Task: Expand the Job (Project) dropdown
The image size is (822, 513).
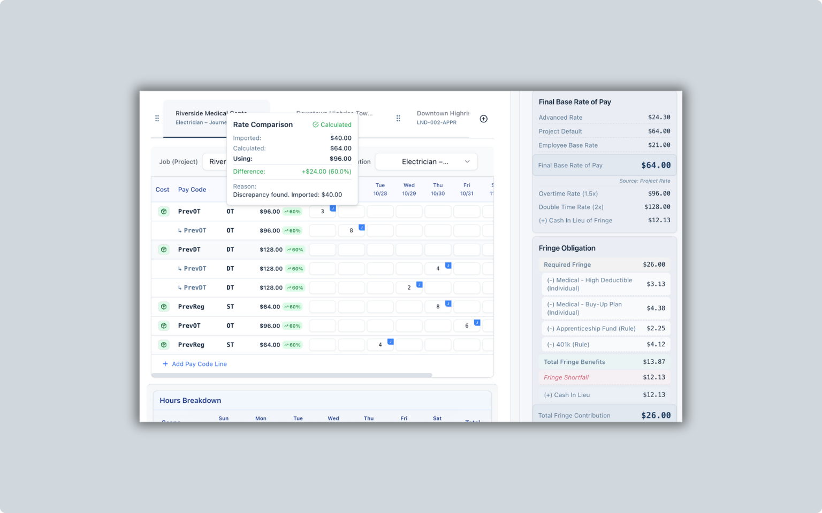Action: (x=215, y=162)
